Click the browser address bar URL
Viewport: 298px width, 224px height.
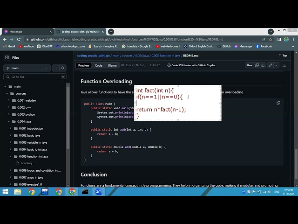pyautogui.click(x=127, y=39)
